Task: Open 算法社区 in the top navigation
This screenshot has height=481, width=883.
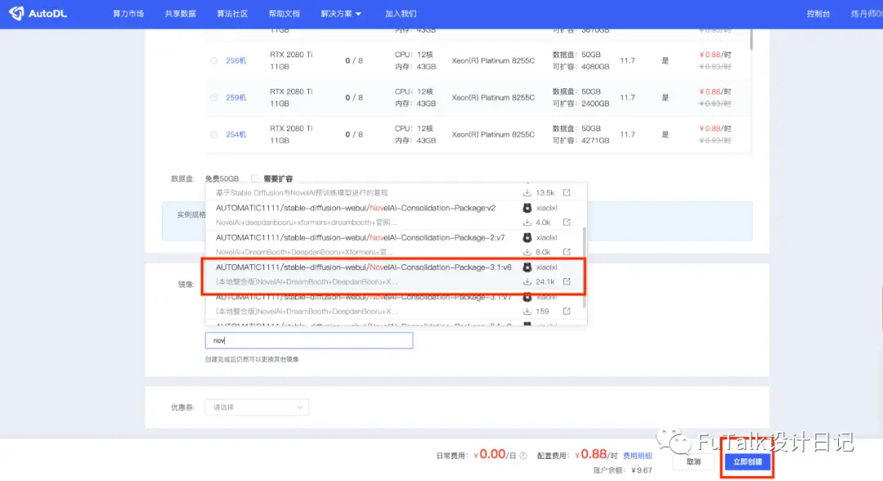Action: [x=232, y=14]
